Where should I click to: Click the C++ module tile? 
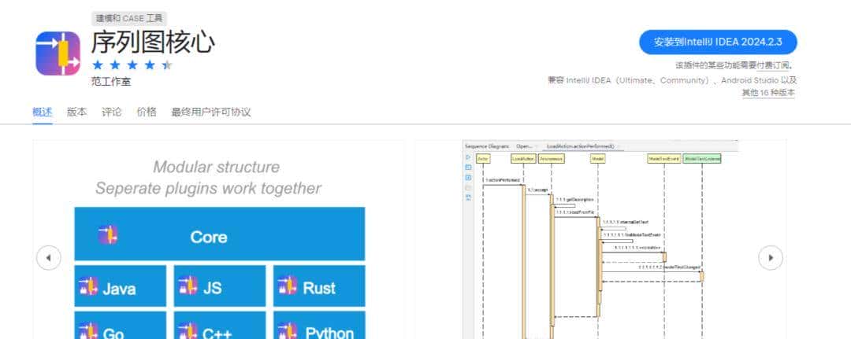pyautogui.click(x=220, y=325)
